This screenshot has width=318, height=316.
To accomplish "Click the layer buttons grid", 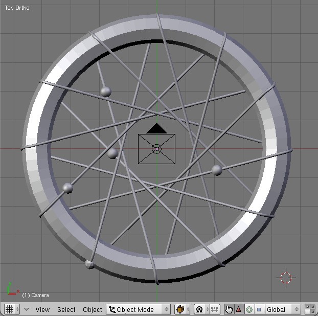I will pos(311,309).
